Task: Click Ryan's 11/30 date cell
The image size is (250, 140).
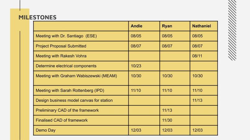Action: click(x=175, y=120)
